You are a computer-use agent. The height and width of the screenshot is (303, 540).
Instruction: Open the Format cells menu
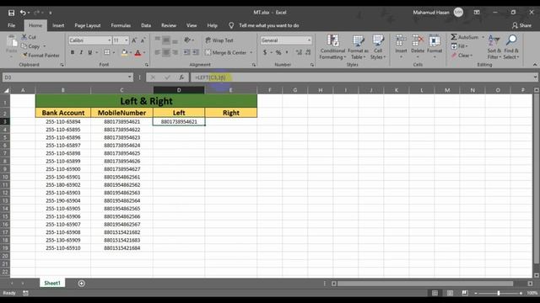(x=435, y=46)
